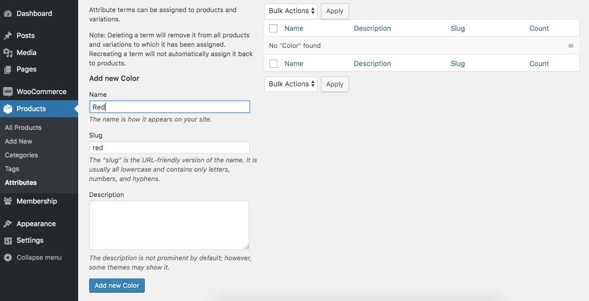Click the Collapse menu arrow icon
The height and width of the screenshot is (301, 589).
pos(8,258)
